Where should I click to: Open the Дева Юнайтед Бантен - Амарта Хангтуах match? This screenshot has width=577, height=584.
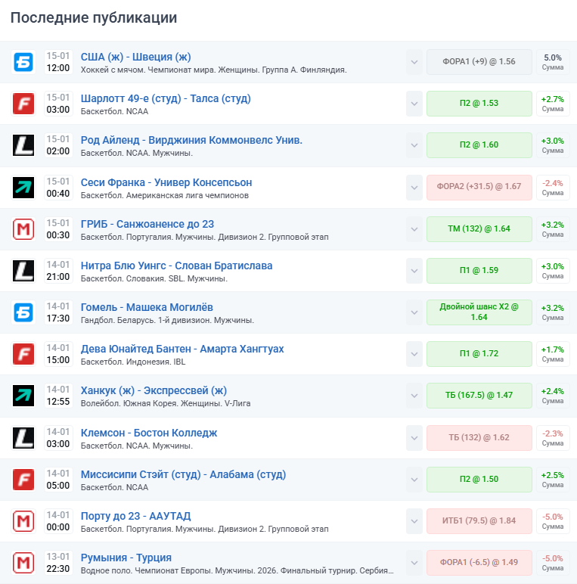click(182, 349)
